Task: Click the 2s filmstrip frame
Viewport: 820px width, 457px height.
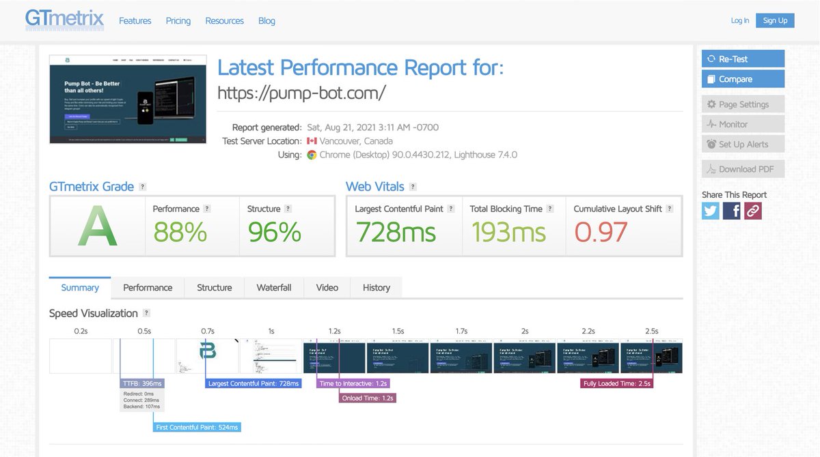Action: 525,356
